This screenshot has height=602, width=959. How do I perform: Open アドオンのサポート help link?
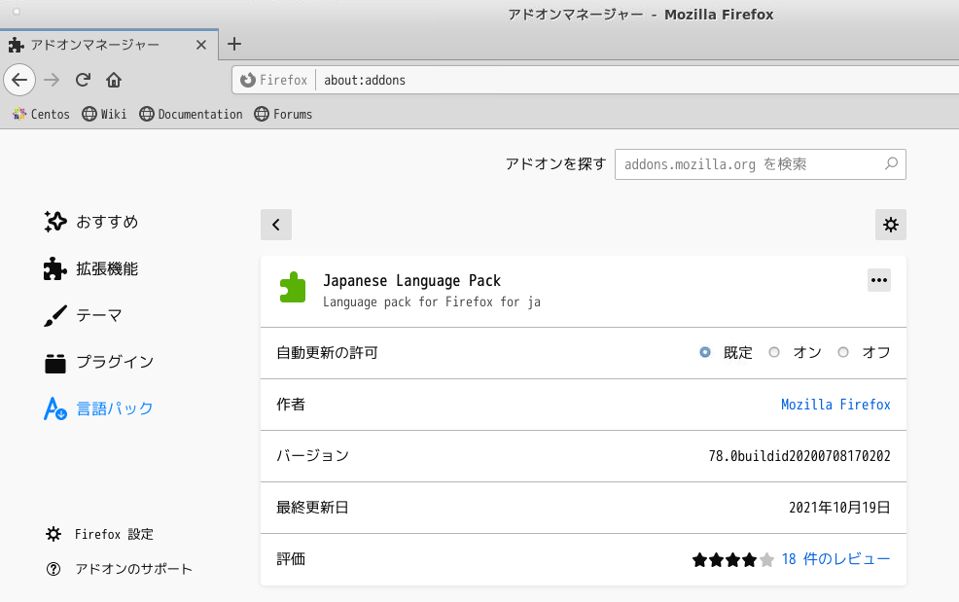(119, 569)
